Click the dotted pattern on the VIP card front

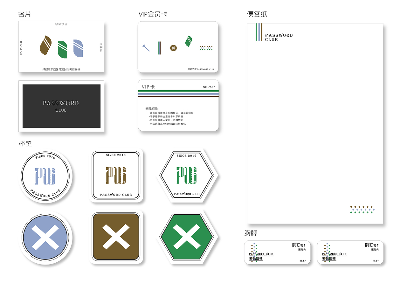(206, 48)
